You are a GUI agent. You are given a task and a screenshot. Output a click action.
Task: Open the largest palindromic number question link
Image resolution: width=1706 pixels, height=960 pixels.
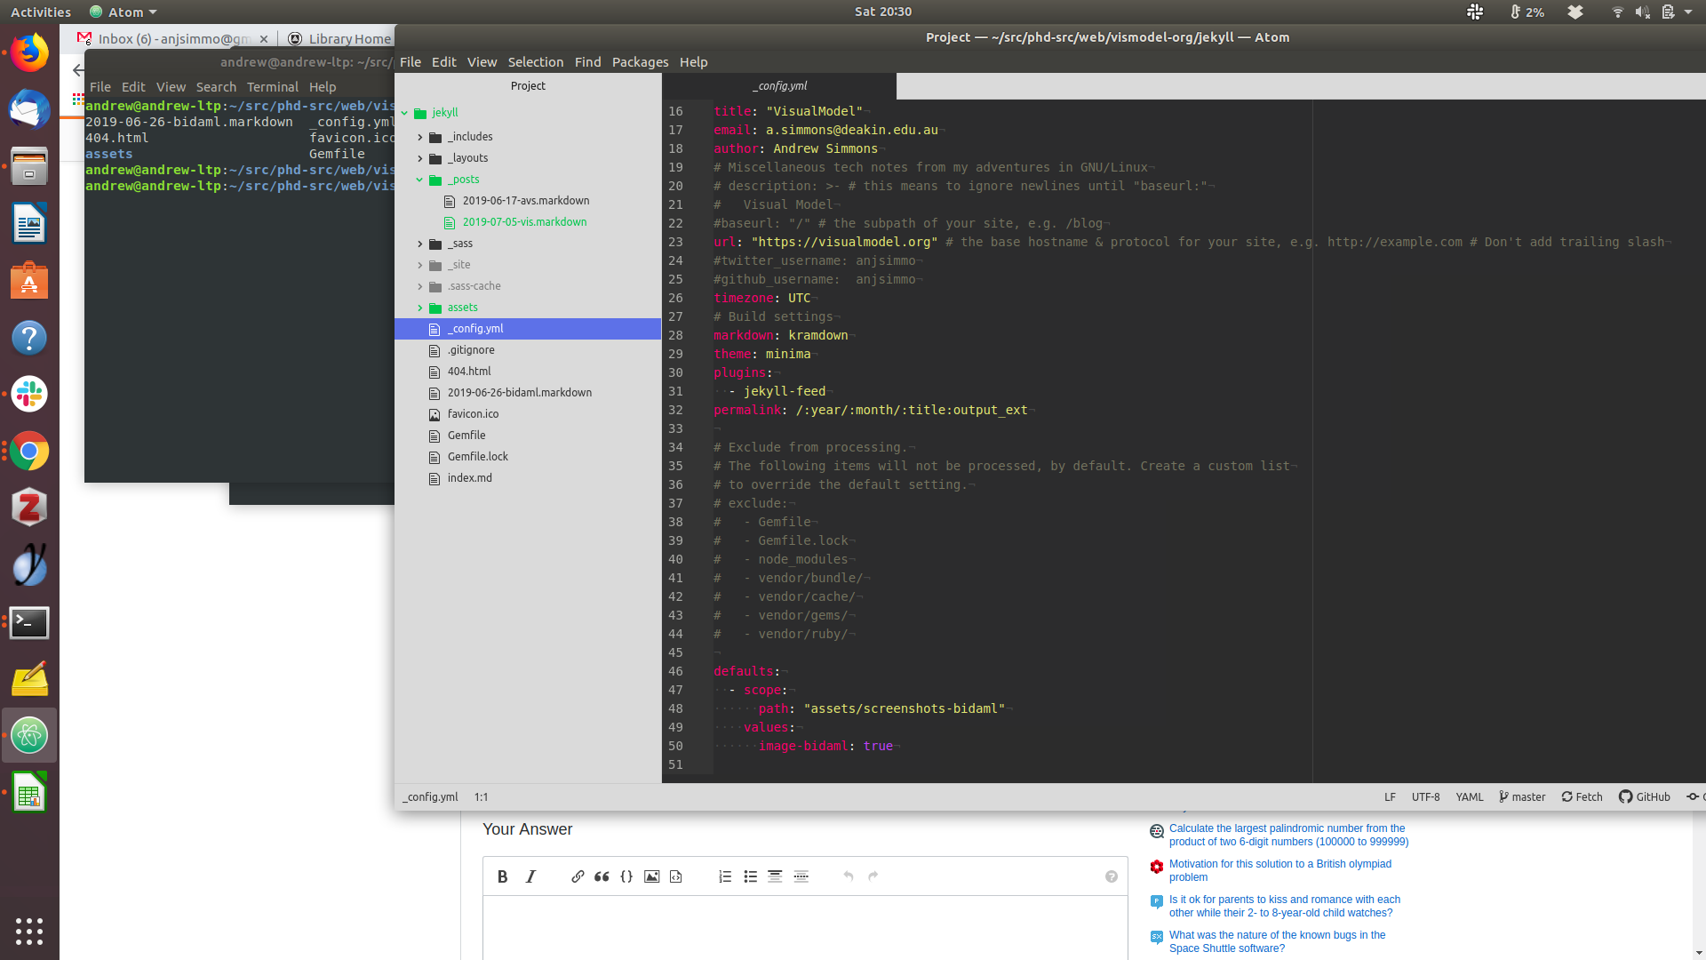pyautogui.click(x=1287, y=835)
